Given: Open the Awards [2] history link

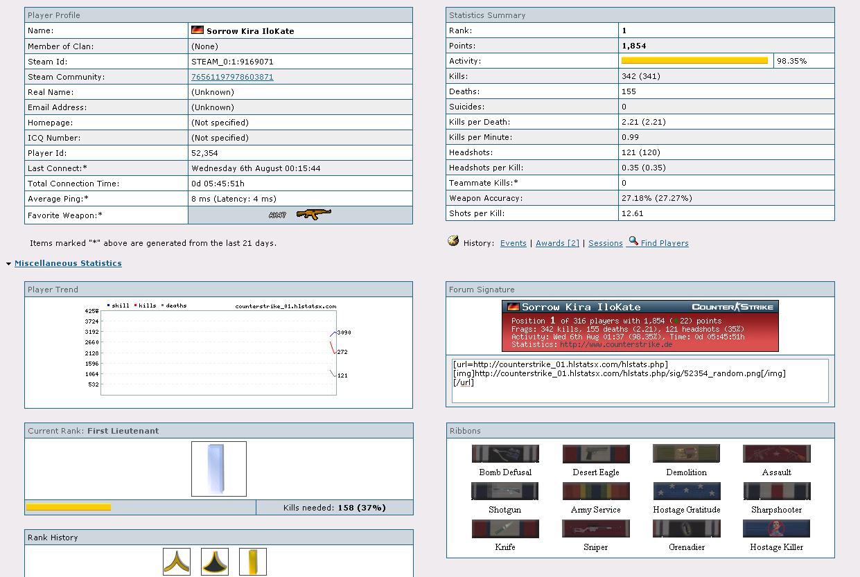Looking at the screenshot, I should tap(557, 243).
